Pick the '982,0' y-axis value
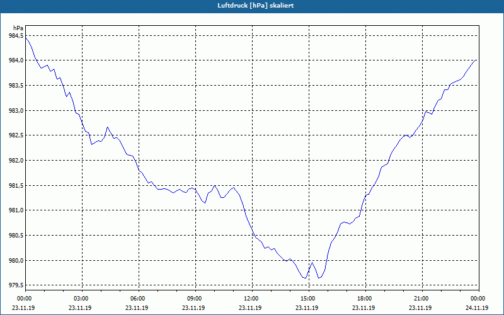Image resolution: width=504 pixels, height=315 pixels. 16,161
